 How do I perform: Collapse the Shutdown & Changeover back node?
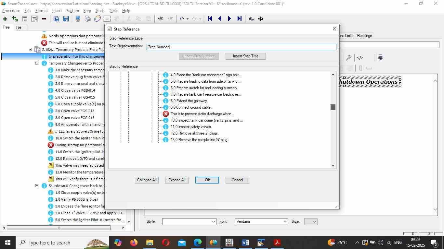pyautogui.click(x=37, y=186)
